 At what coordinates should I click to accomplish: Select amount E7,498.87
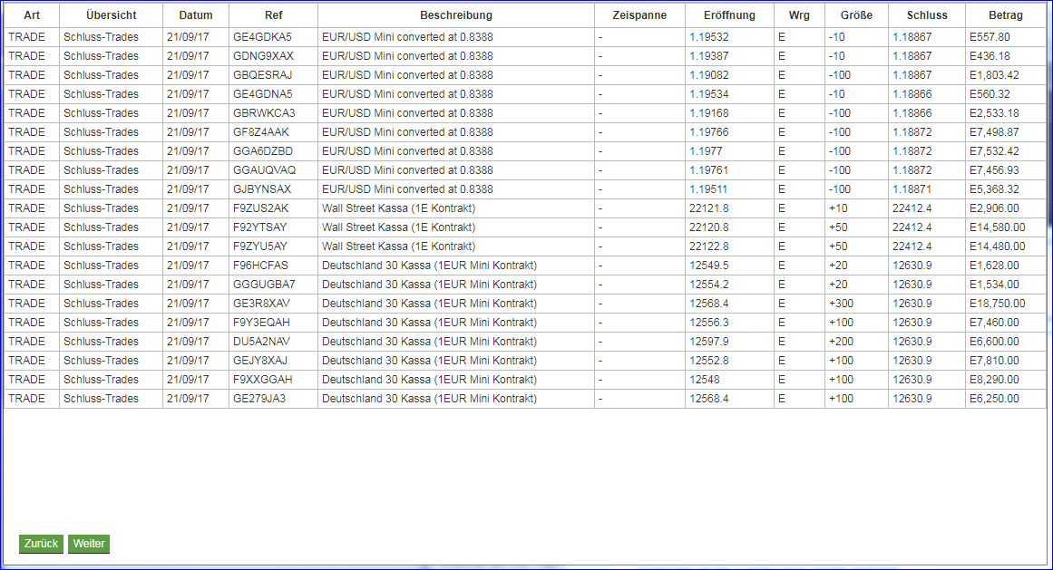click(x=994, y=132)
